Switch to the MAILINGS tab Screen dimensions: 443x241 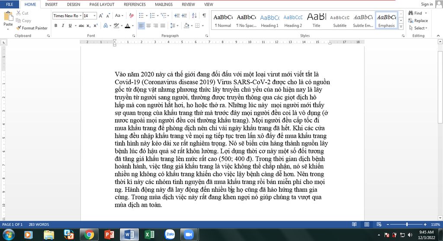tap(164, 4)
